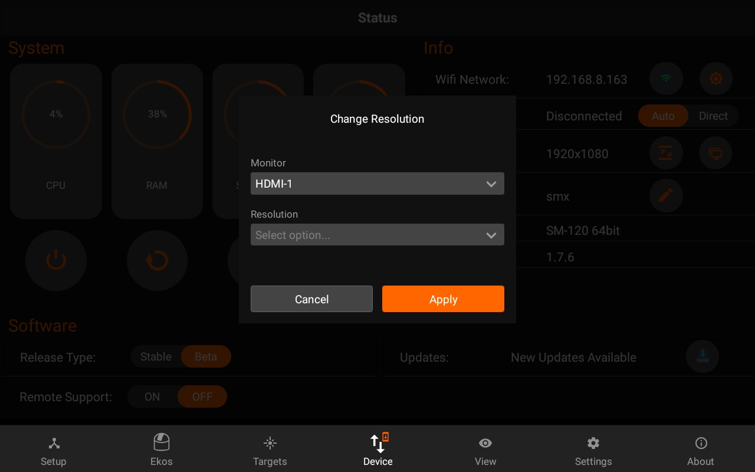
Task: Click the Change Resolution dialog title
Action: [377, 119]
